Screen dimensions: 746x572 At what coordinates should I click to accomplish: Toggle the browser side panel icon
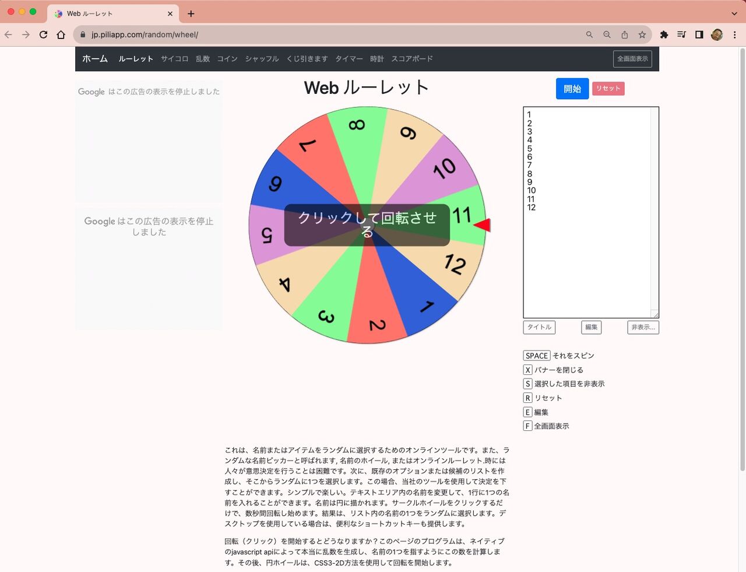point(699,35)
